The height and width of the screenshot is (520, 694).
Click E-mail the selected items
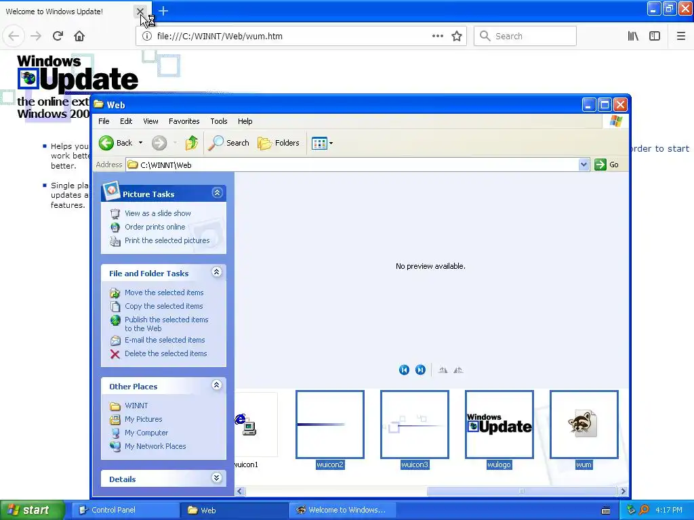click(165, 340)
